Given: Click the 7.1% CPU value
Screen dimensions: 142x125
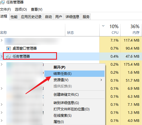Looking at the screenshot, I should coord(115,40).
